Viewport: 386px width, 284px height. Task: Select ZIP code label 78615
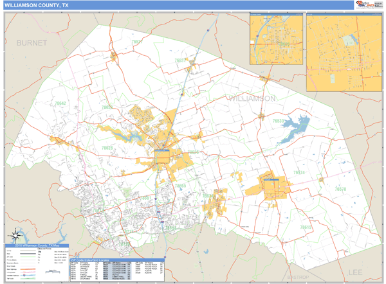pyautogui.click(x=306, y=227)
